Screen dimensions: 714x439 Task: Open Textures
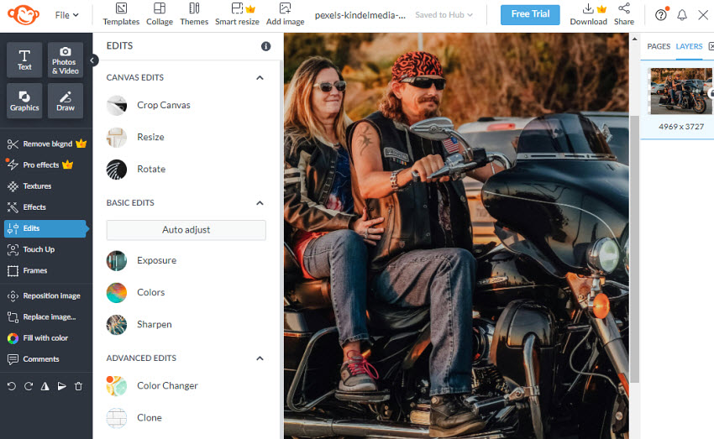click(x=29, y=186)
